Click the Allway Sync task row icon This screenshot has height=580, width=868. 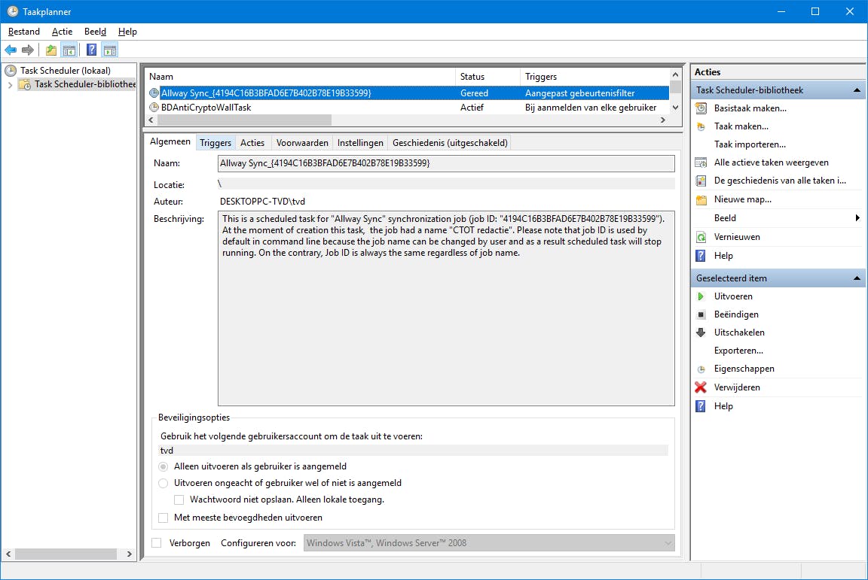coord(154,93)
